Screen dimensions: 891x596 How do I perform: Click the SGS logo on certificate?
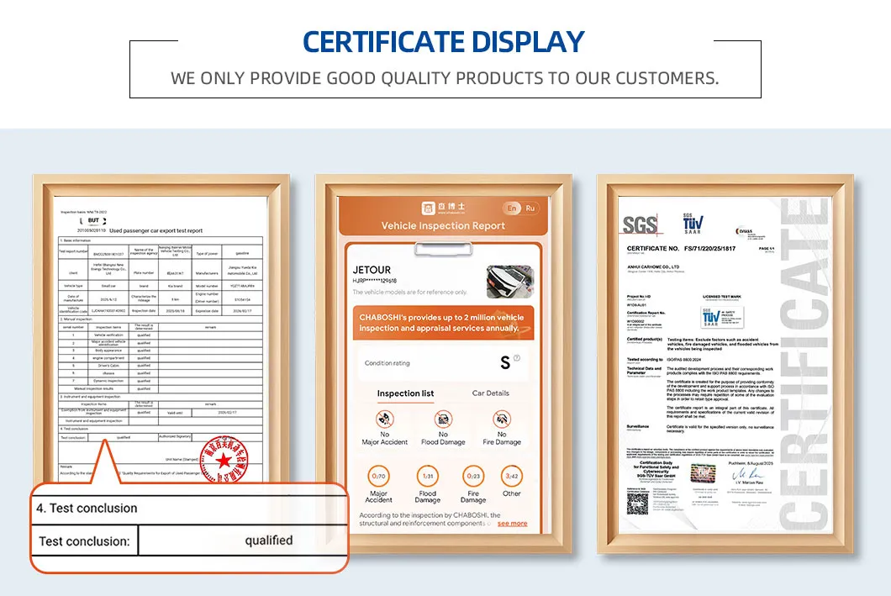[641, 225]
